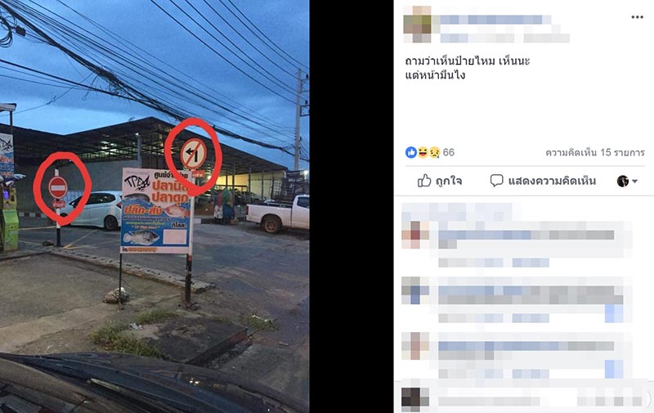654x413 pixels.
Task: Click the sad reaction emoji
Action: 434,152
